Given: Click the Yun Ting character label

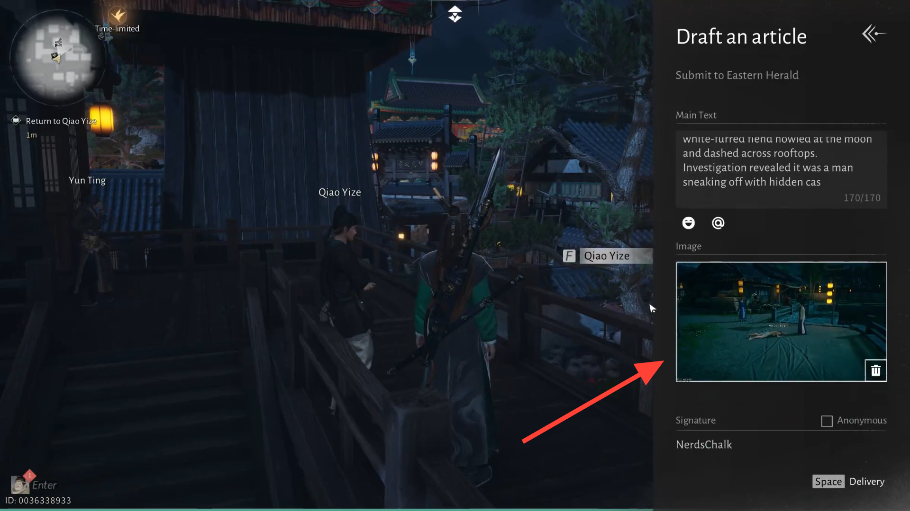Looking at the screenshot, I should (x=87, y=180).
